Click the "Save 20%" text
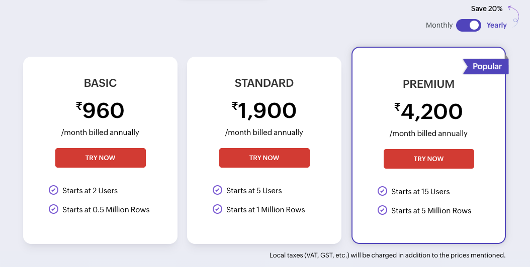The width and height of the screenshot is (530, 267). click(x=487, y=9)
